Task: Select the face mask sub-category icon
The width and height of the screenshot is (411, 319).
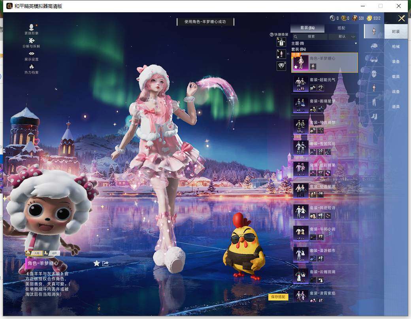Action: (x=374, y=74)
